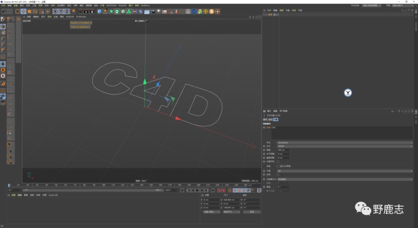The height and width of the screenshot is (228, 418).
Task: Open the XZ plane dropdown
Action: click(344, 171)
